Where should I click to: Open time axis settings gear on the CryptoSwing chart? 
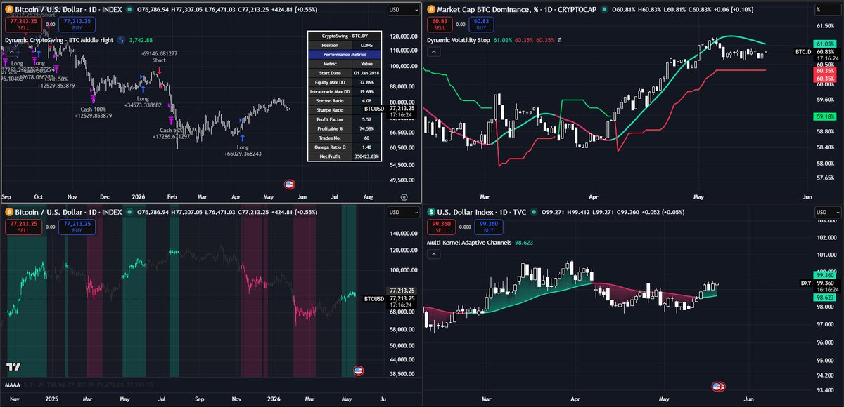point(403,197)
